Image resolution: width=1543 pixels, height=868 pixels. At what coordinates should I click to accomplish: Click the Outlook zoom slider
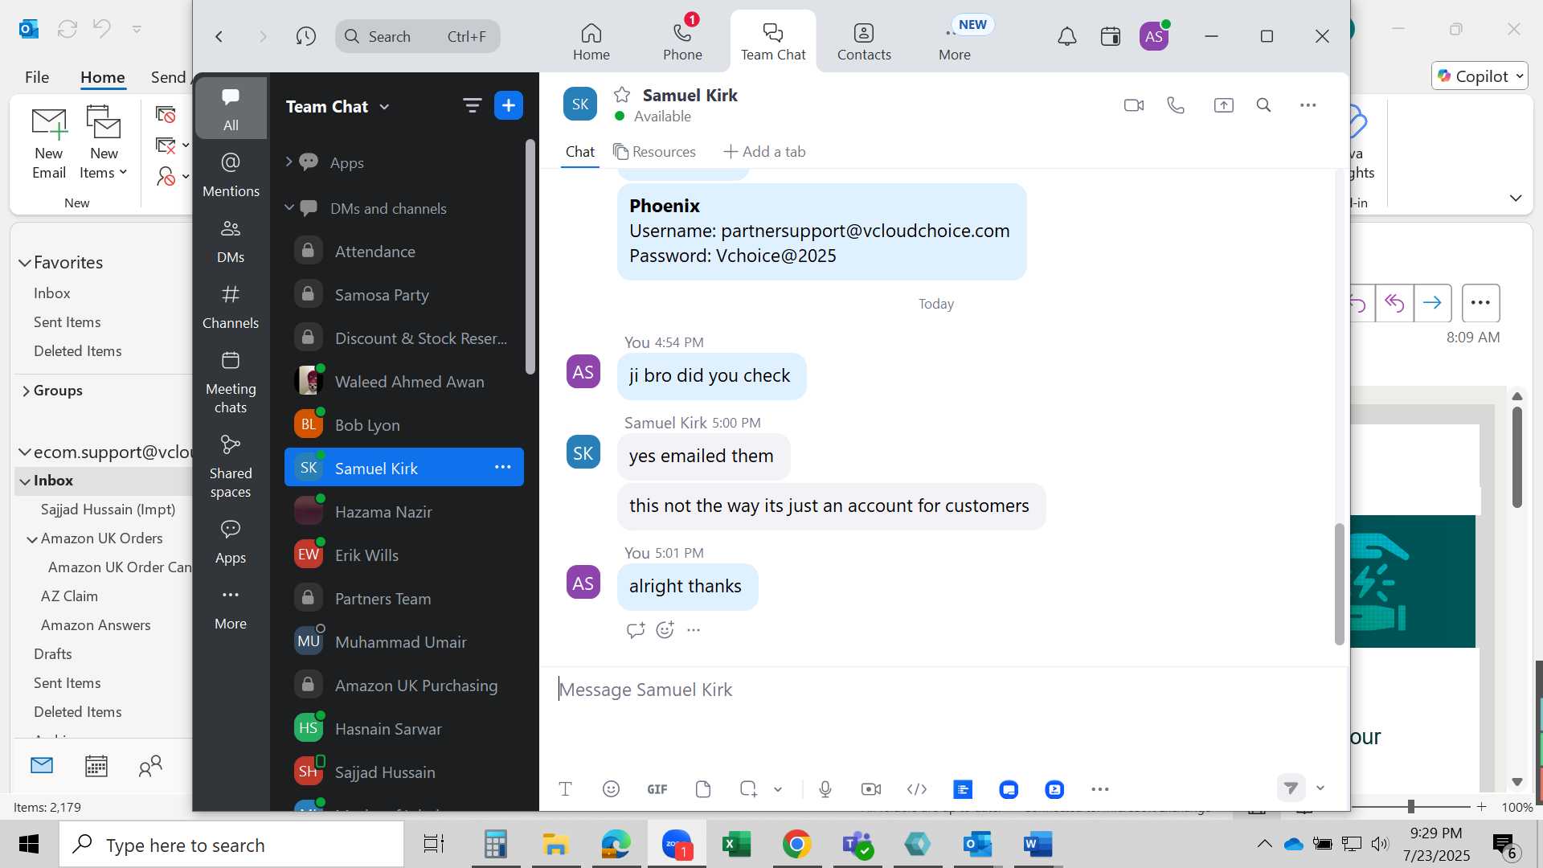tap(1411, 806)
